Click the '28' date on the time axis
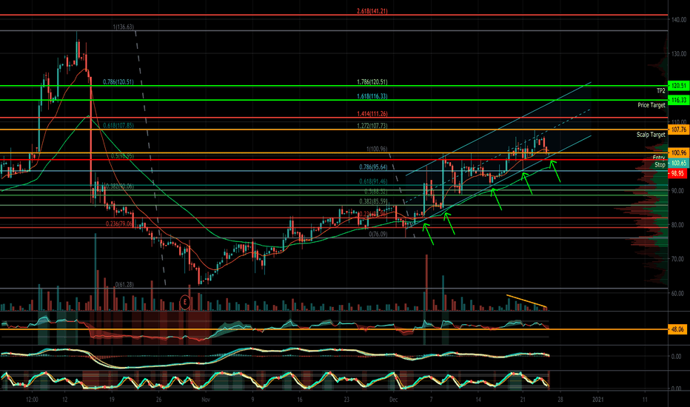Screen dimensions: 690x407 click(x=560, y=400)
